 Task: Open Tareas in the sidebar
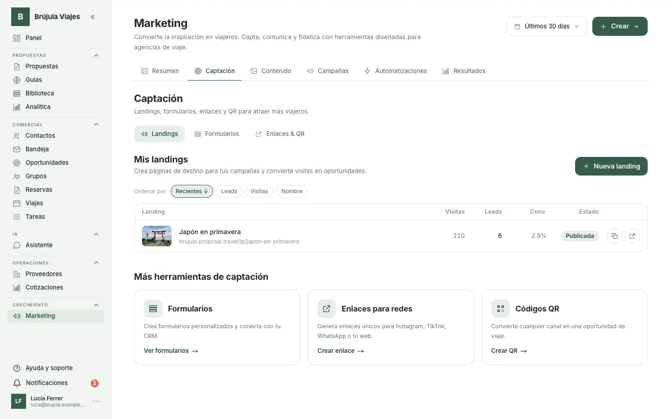pos(56,216)
